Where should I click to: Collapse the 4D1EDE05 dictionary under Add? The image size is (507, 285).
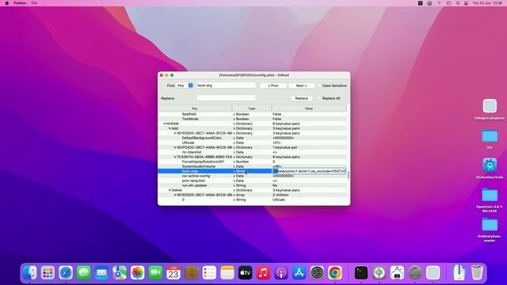(175, 133)
